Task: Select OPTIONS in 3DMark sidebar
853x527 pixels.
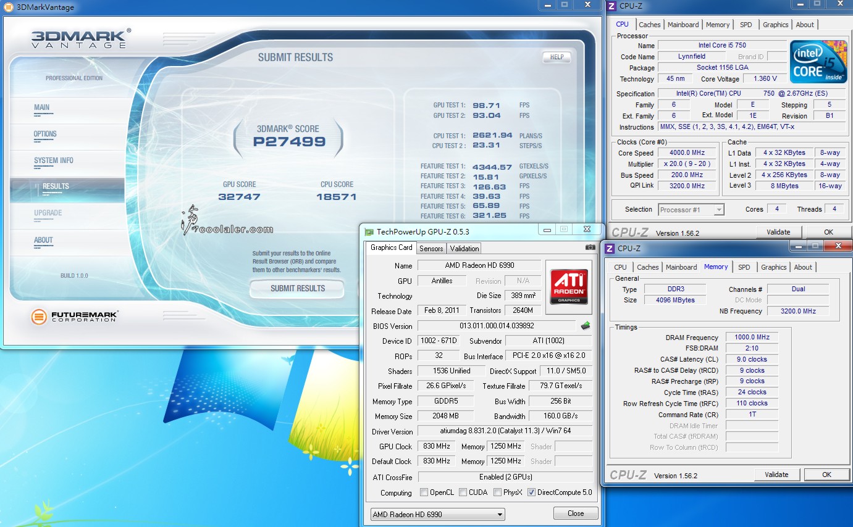Action: click(45, 134)
